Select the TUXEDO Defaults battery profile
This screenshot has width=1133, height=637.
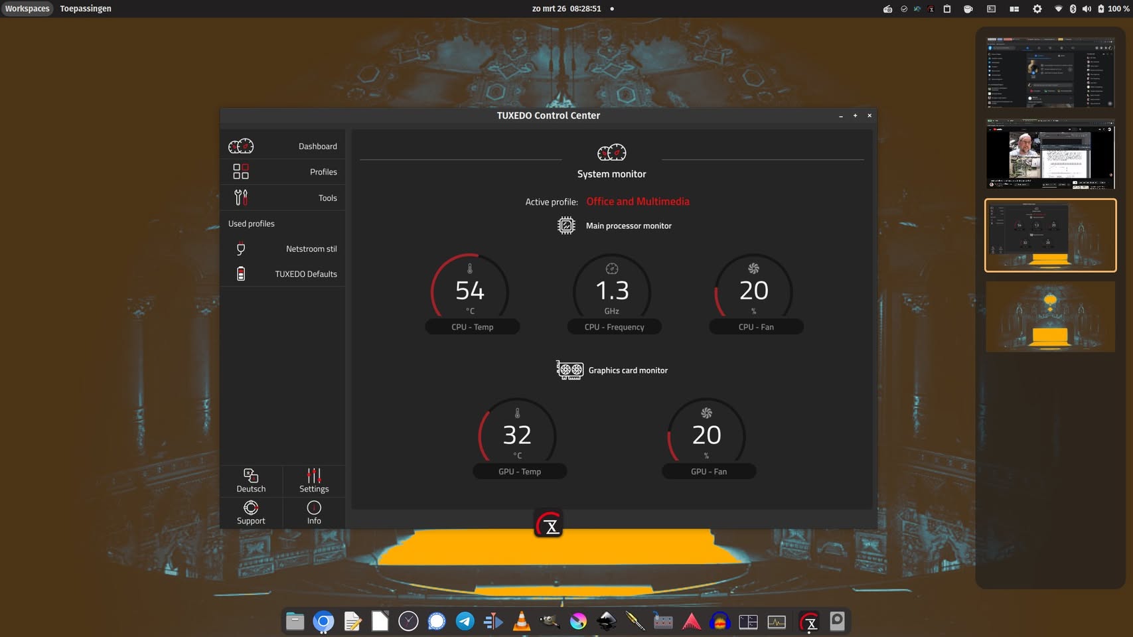283,274
